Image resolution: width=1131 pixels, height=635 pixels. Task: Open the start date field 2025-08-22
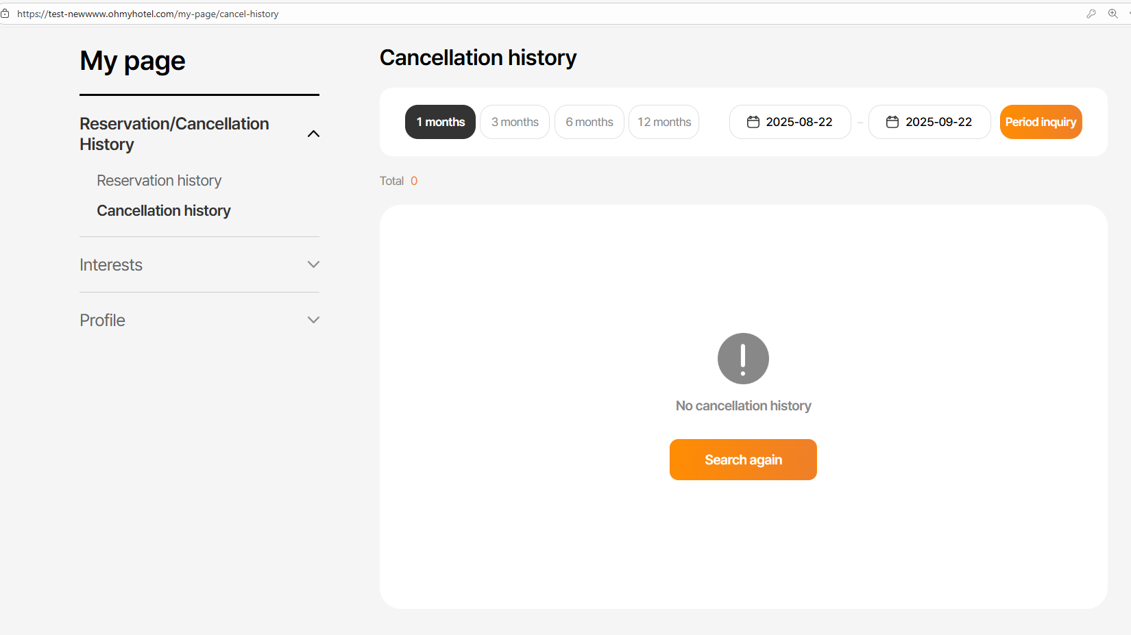coord(799,122)
